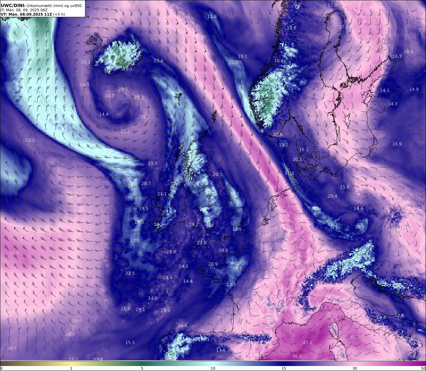
Task: Click the value 21.8 in the lower Atlantic
Action: (x=125, y=308)
